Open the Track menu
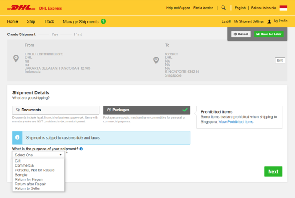 click(49, 21)
